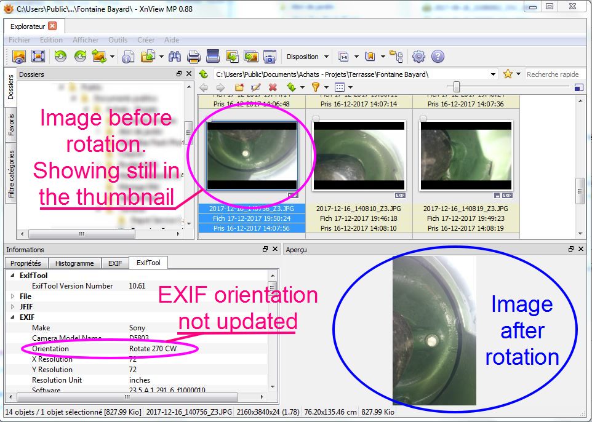592x422 pixels.
Task: Open the sort options dropdown arrow
Action: click(302, 87)
